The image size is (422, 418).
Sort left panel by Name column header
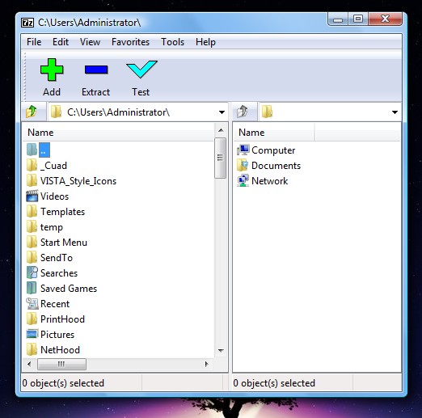coord(119,133)
